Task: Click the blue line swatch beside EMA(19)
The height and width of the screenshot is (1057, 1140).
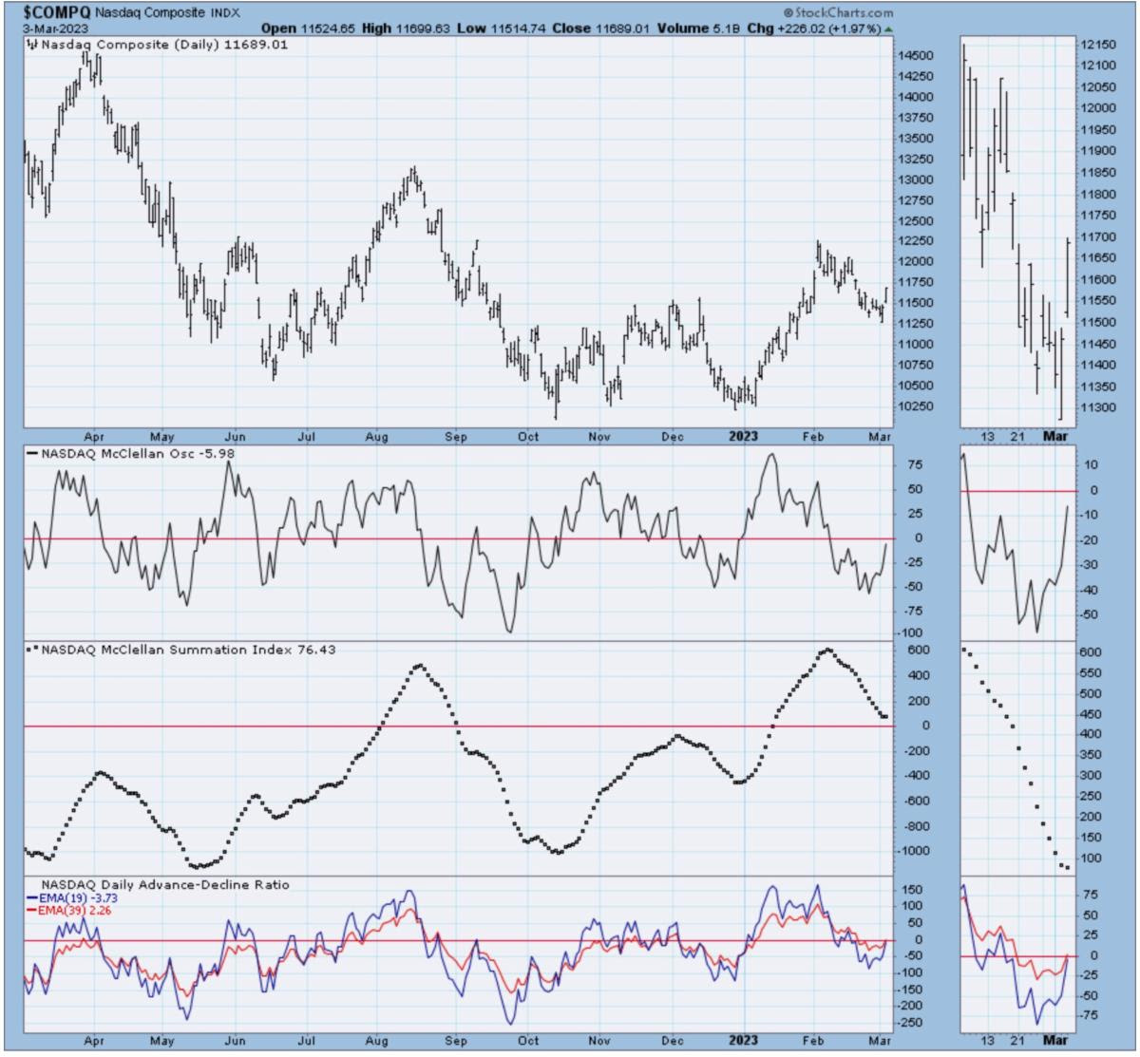Action: pyautogui.click(x=30, y=897)
